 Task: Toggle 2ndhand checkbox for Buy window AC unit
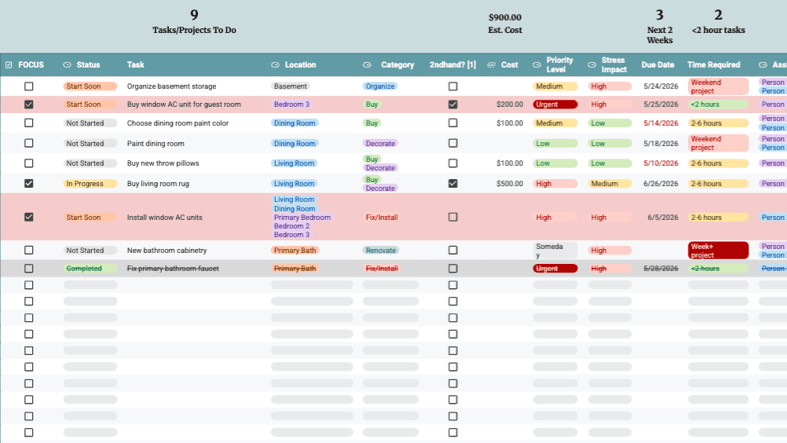[x=452, y=104]
